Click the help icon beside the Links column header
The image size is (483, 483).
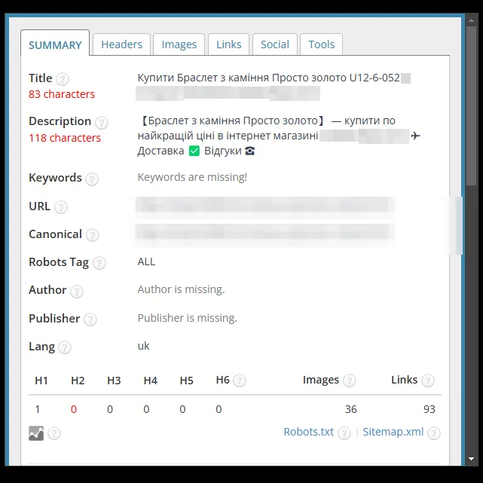(x=428, y=381)
